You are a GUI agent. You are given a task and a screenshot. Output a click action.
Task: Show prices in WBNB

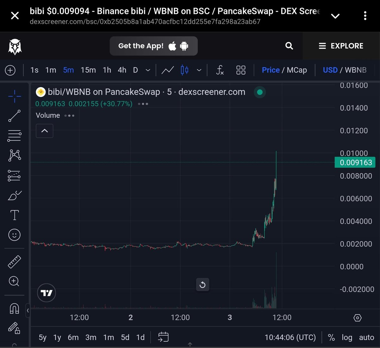click(356, 70)
